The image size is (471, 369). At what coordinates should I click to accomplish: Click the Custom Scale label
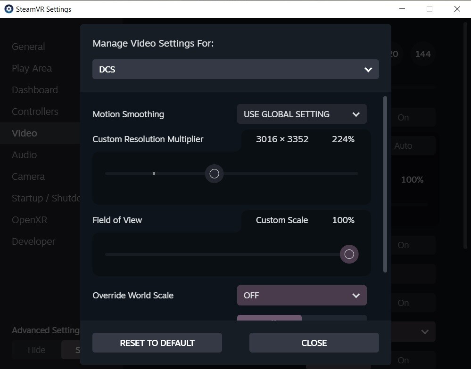[x=282, y=220]
